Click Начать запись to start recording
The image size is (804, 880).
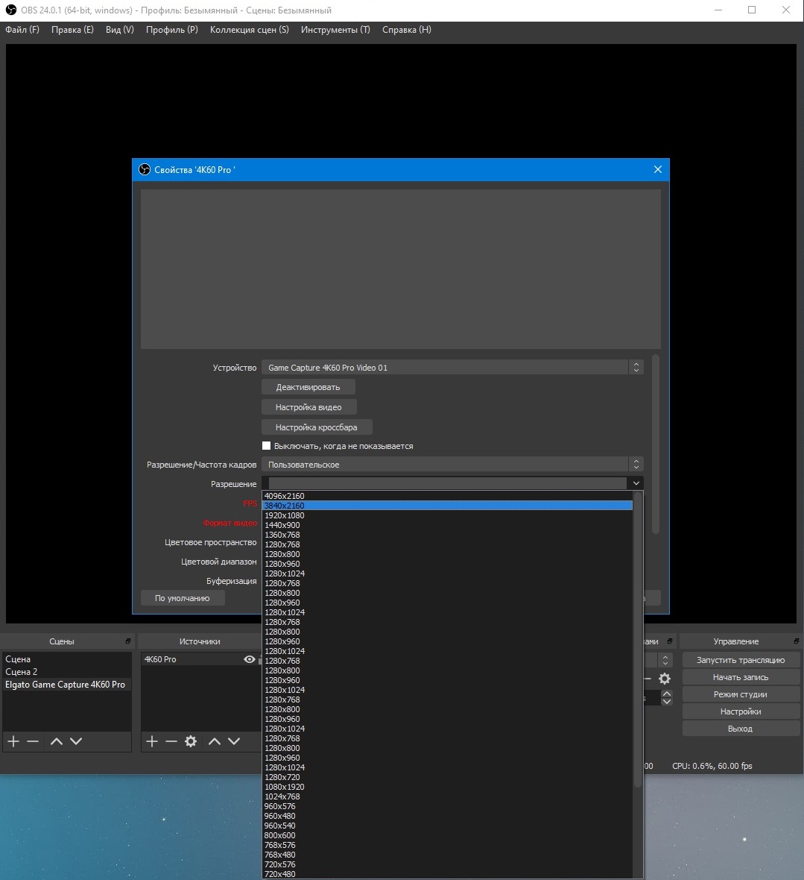[x=741, y=677]
